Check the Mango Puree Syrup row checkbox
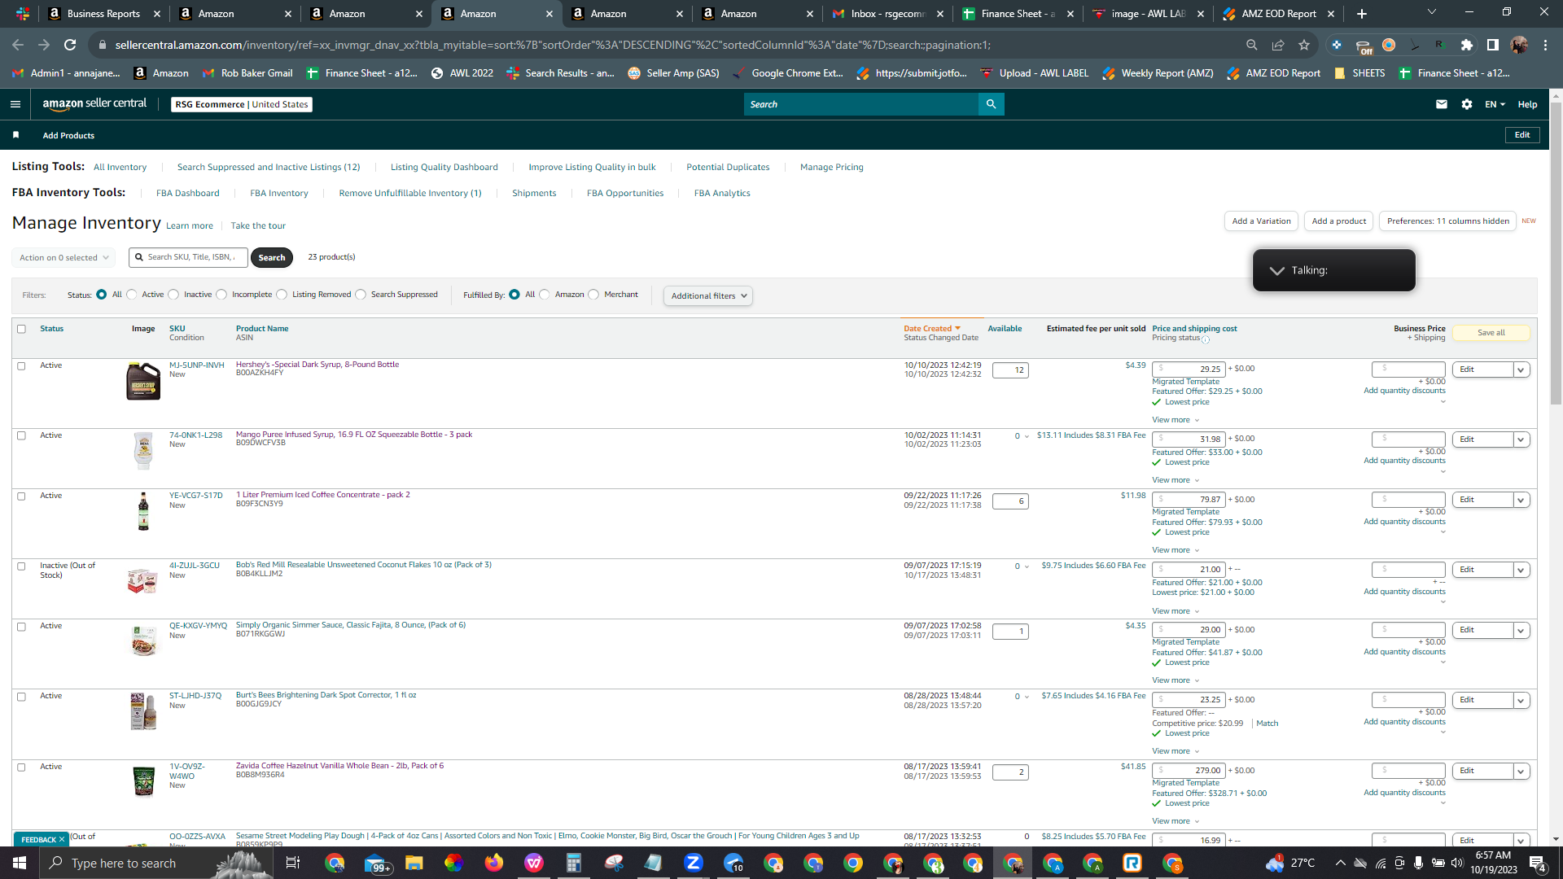The image size is (1563, 879). (x=22, y=435)
